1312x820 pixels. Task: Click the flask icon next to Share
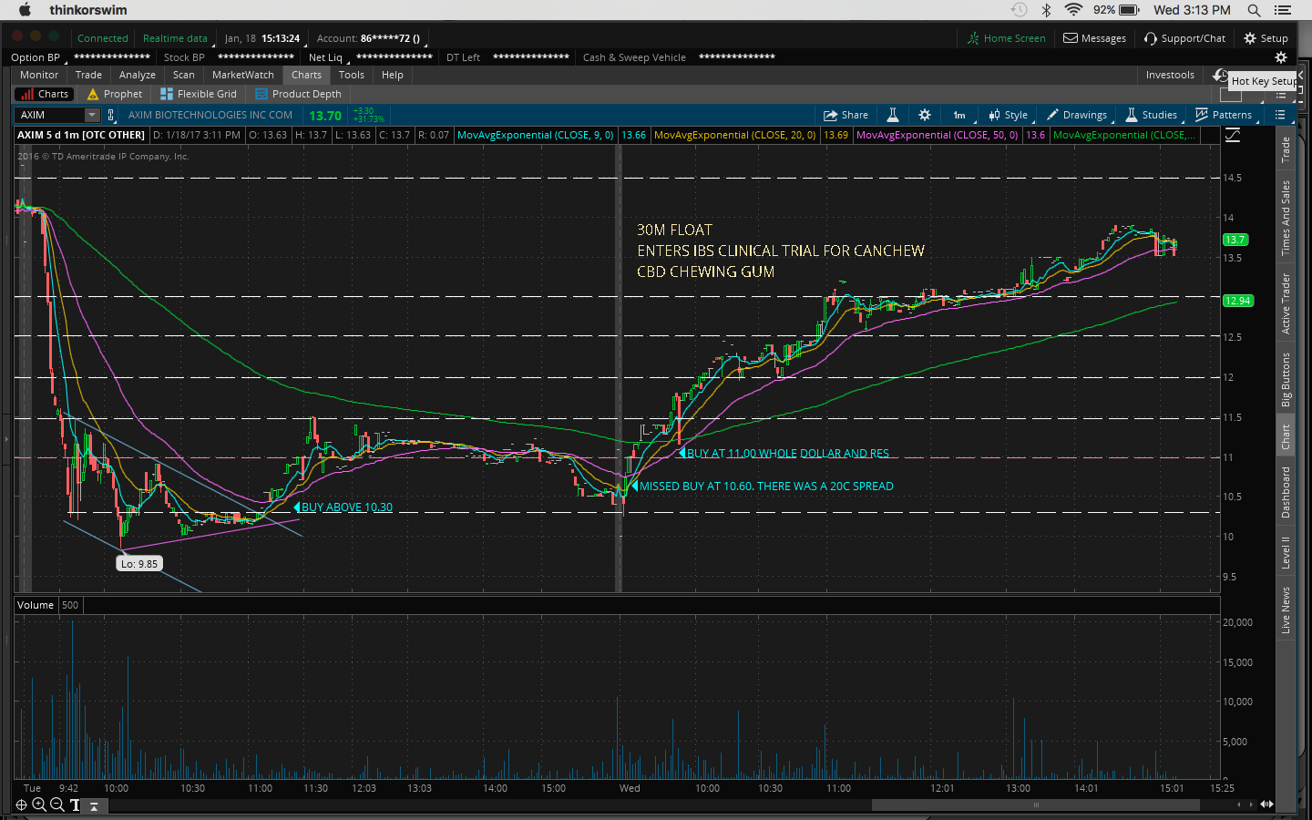tap(893, 115)
